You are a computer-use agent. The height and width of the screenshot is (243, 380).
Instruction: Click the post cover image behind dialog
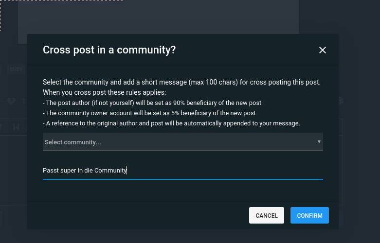pyautogui.click(x=158, y=19)
